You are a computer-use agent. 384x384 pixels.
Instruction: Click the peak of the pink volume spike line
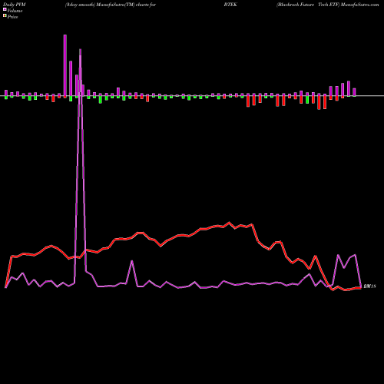[80, 49]
